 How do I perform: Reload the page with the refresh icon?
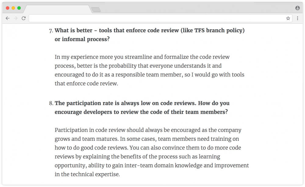(x=23, y=18)
